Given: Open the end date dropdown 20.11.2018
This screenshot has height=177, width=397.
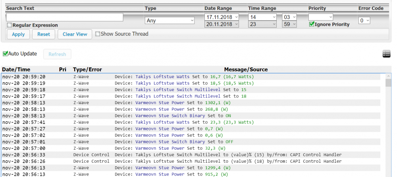Looking at the screenshot, I should [x=222, y=24].
